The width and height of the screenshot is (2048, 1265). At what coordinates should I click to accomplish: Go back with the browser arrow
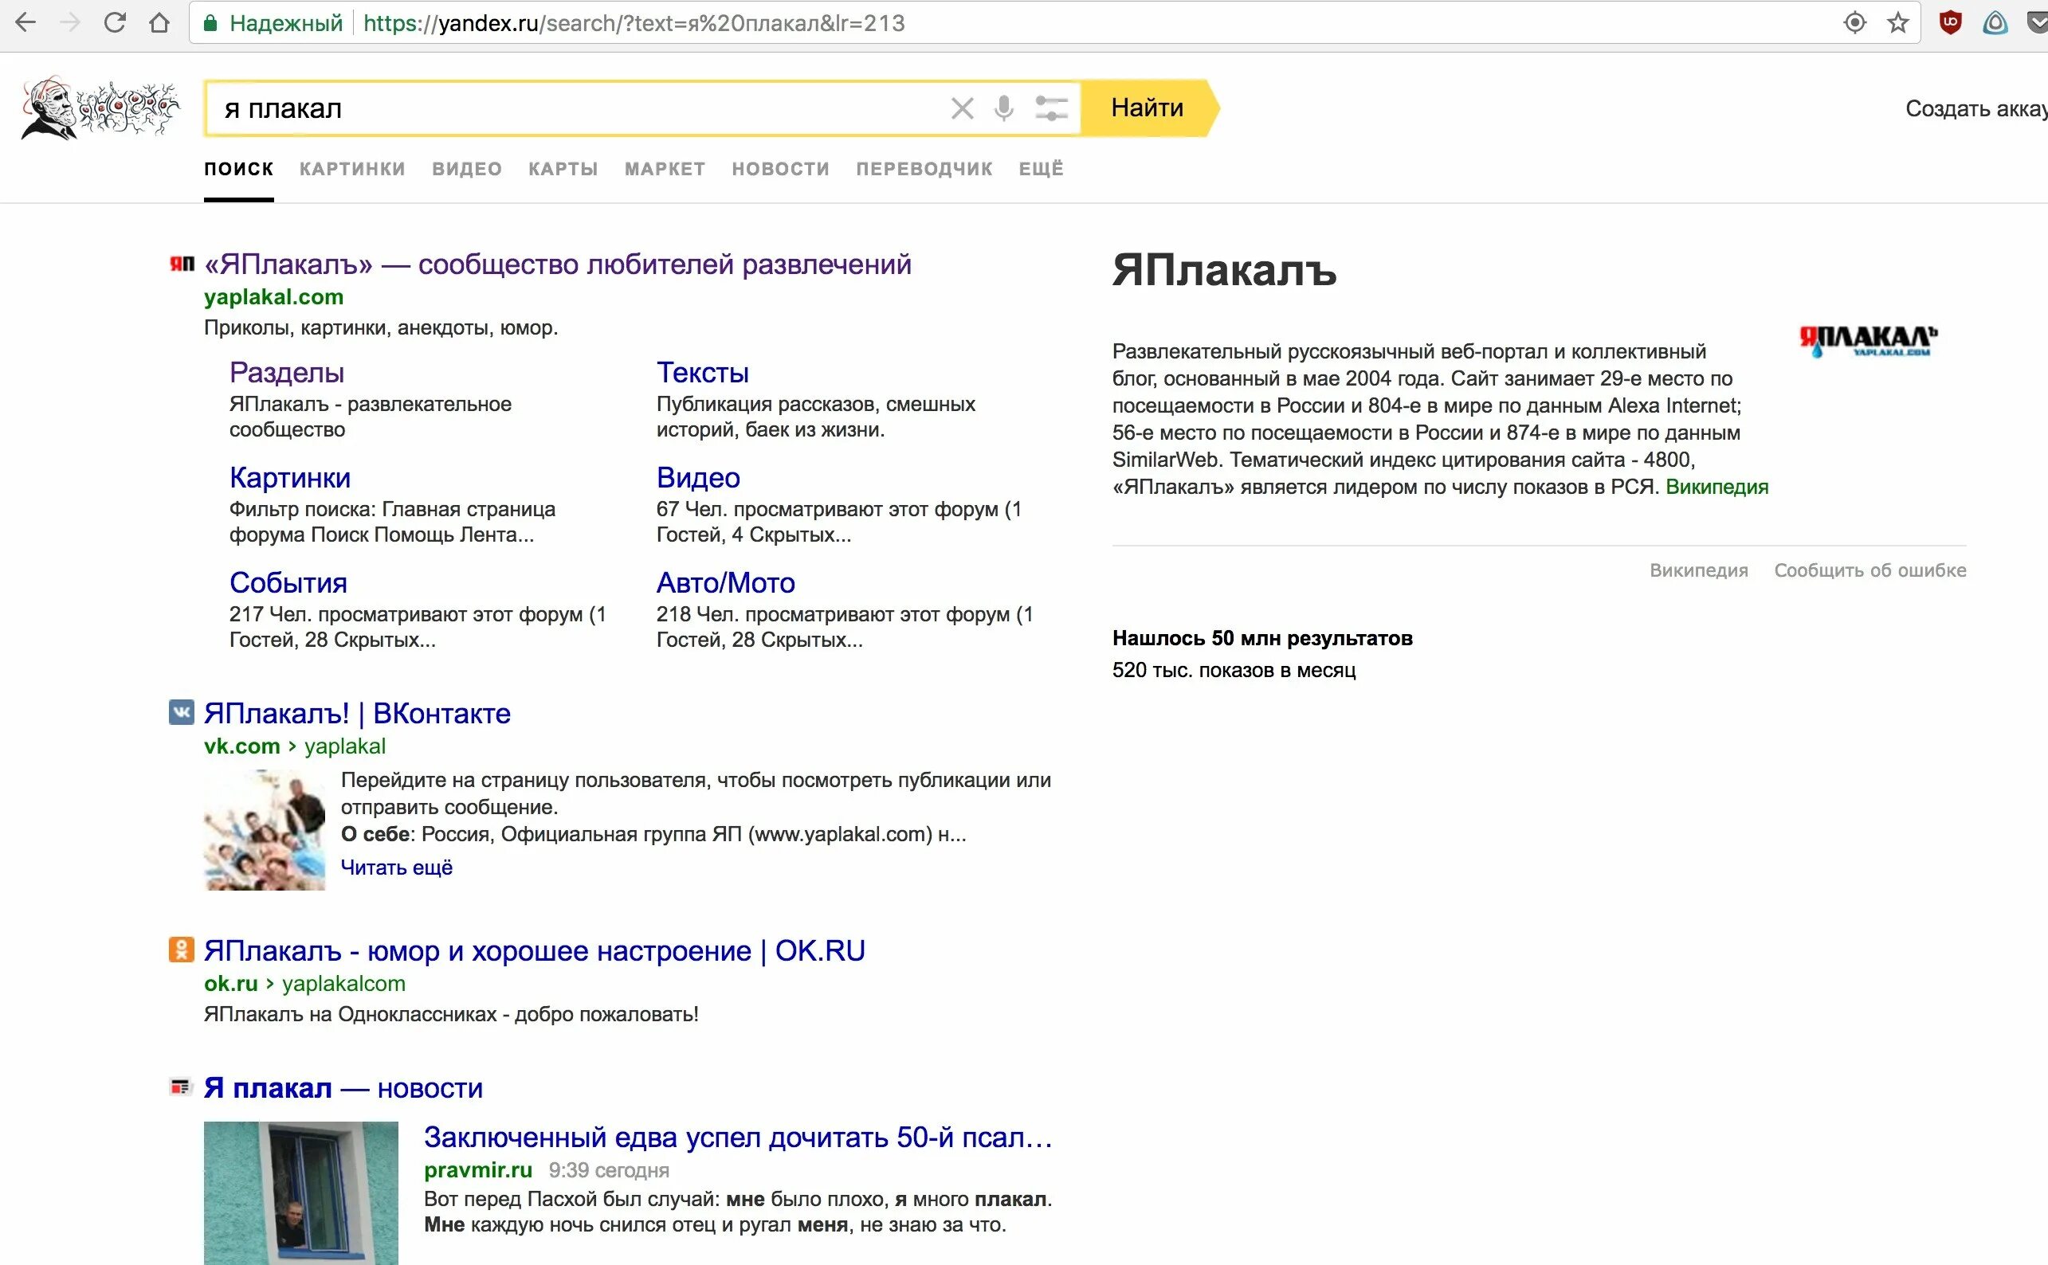pos(26,22)
